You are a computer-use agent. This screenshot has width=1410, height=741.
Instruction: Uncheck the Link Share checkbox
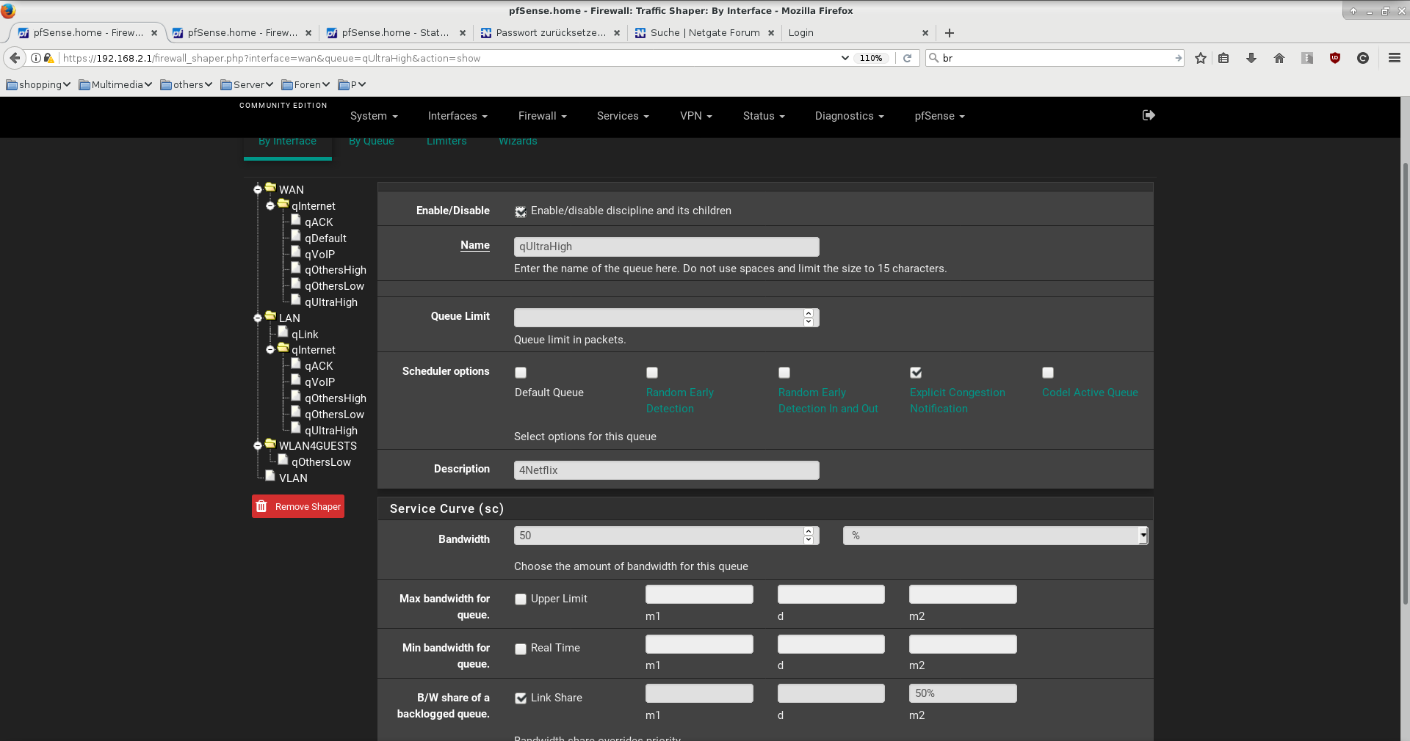click(521, 698)
